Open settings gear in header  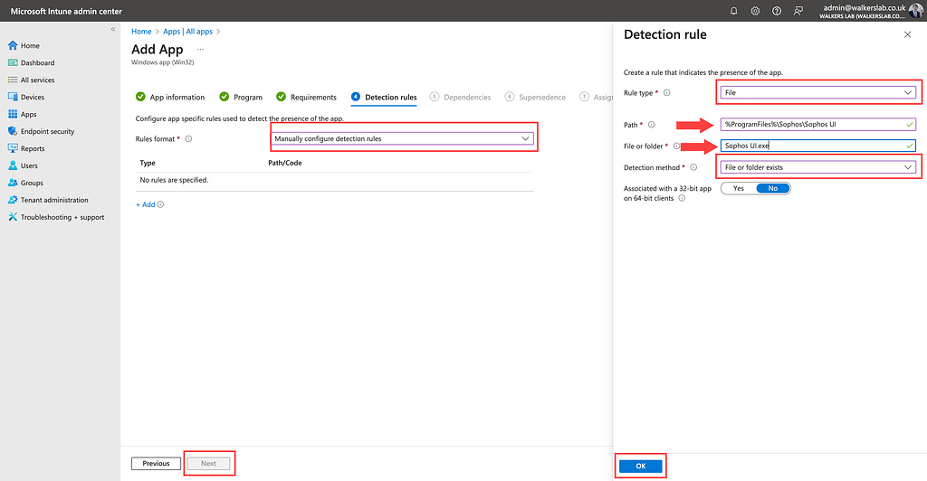pyautogui.click(x=755, y=11)
